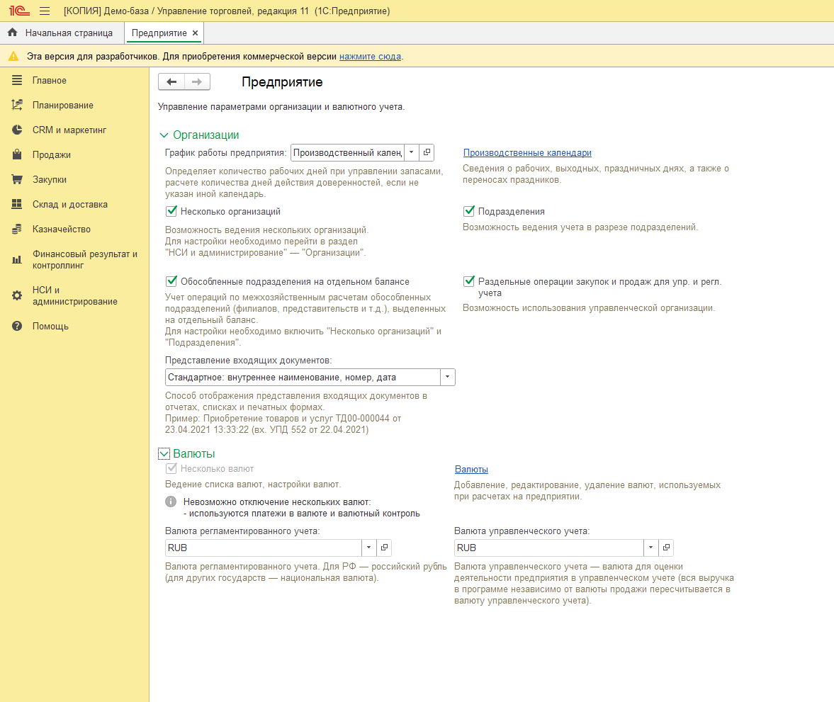The image size is (834, 702).
Task: Open the Закупки section
Action: pyautogui.click(x=50, y=180)
